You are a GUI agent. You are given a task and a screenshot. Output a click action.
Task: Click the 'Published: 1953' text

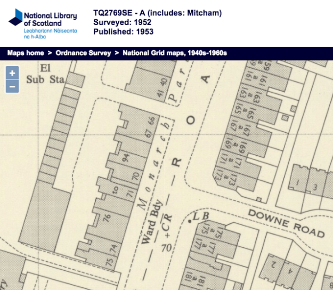click(123, 31)
